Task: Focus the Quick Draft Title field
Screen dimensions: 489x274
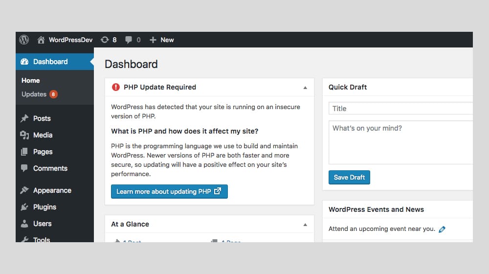Action: pyautogui.click(x=401, y=108)
